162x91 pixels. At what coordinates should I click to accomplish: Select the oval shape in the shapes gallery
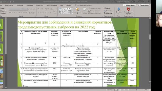tap(68, 9)
